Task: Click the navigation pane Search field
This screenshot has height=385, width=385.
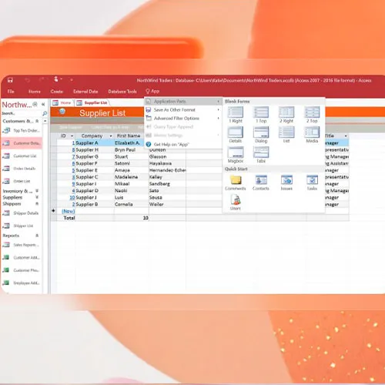Action: coord(22,113)
